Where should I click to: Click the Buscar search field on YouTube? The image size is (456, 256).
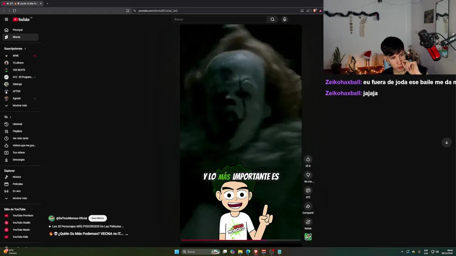coord(219,20)
